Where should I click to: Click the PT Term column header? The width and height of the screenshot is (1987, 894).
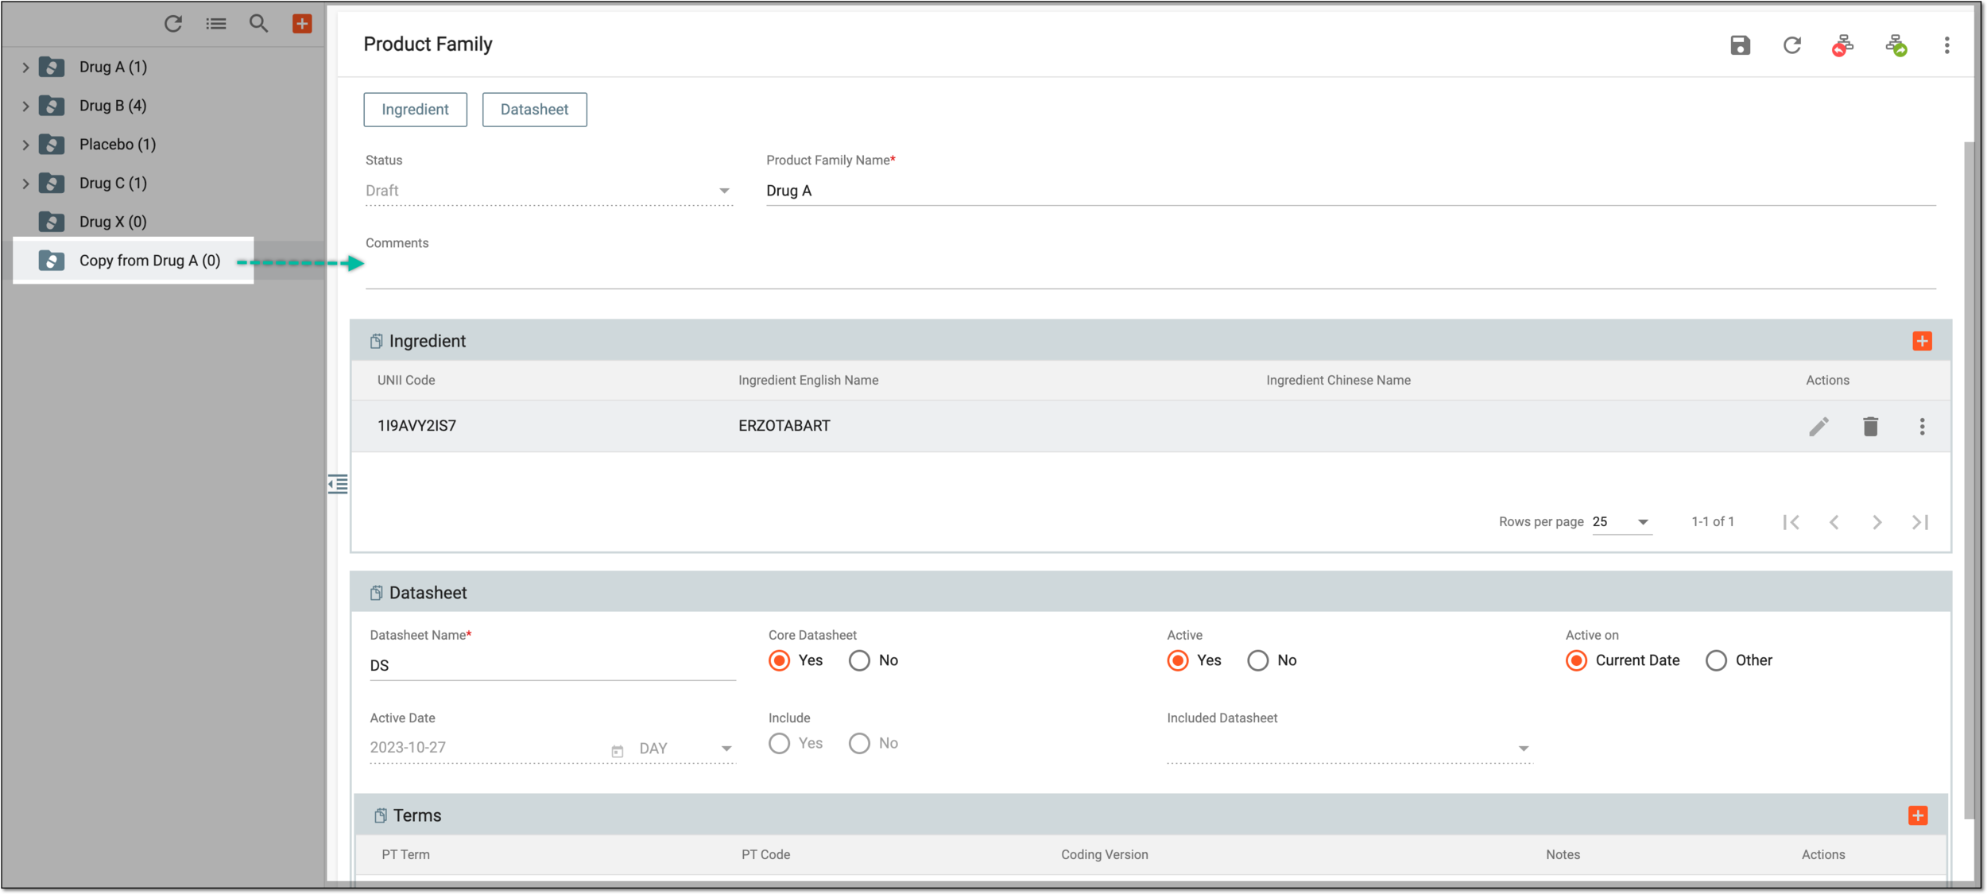405,855
